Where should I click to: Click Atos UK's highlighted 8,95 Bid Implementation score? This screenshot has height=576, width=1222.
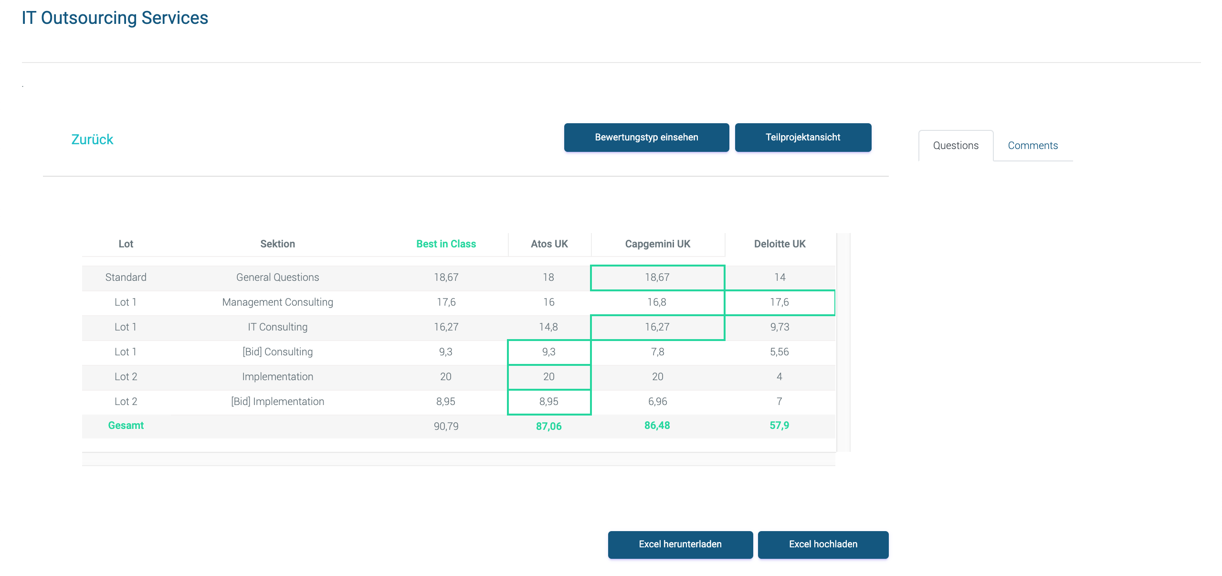pyautogui.click(x=549, y=402)
